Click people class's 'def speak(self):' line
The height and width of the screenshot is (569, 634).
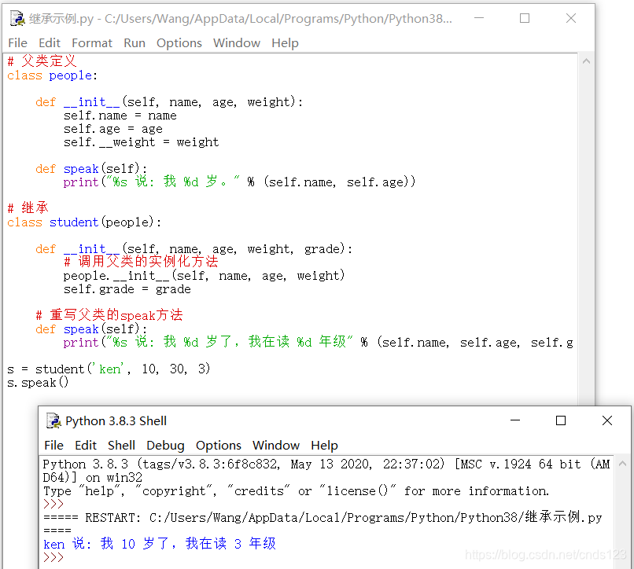click(x=91, y=169)
